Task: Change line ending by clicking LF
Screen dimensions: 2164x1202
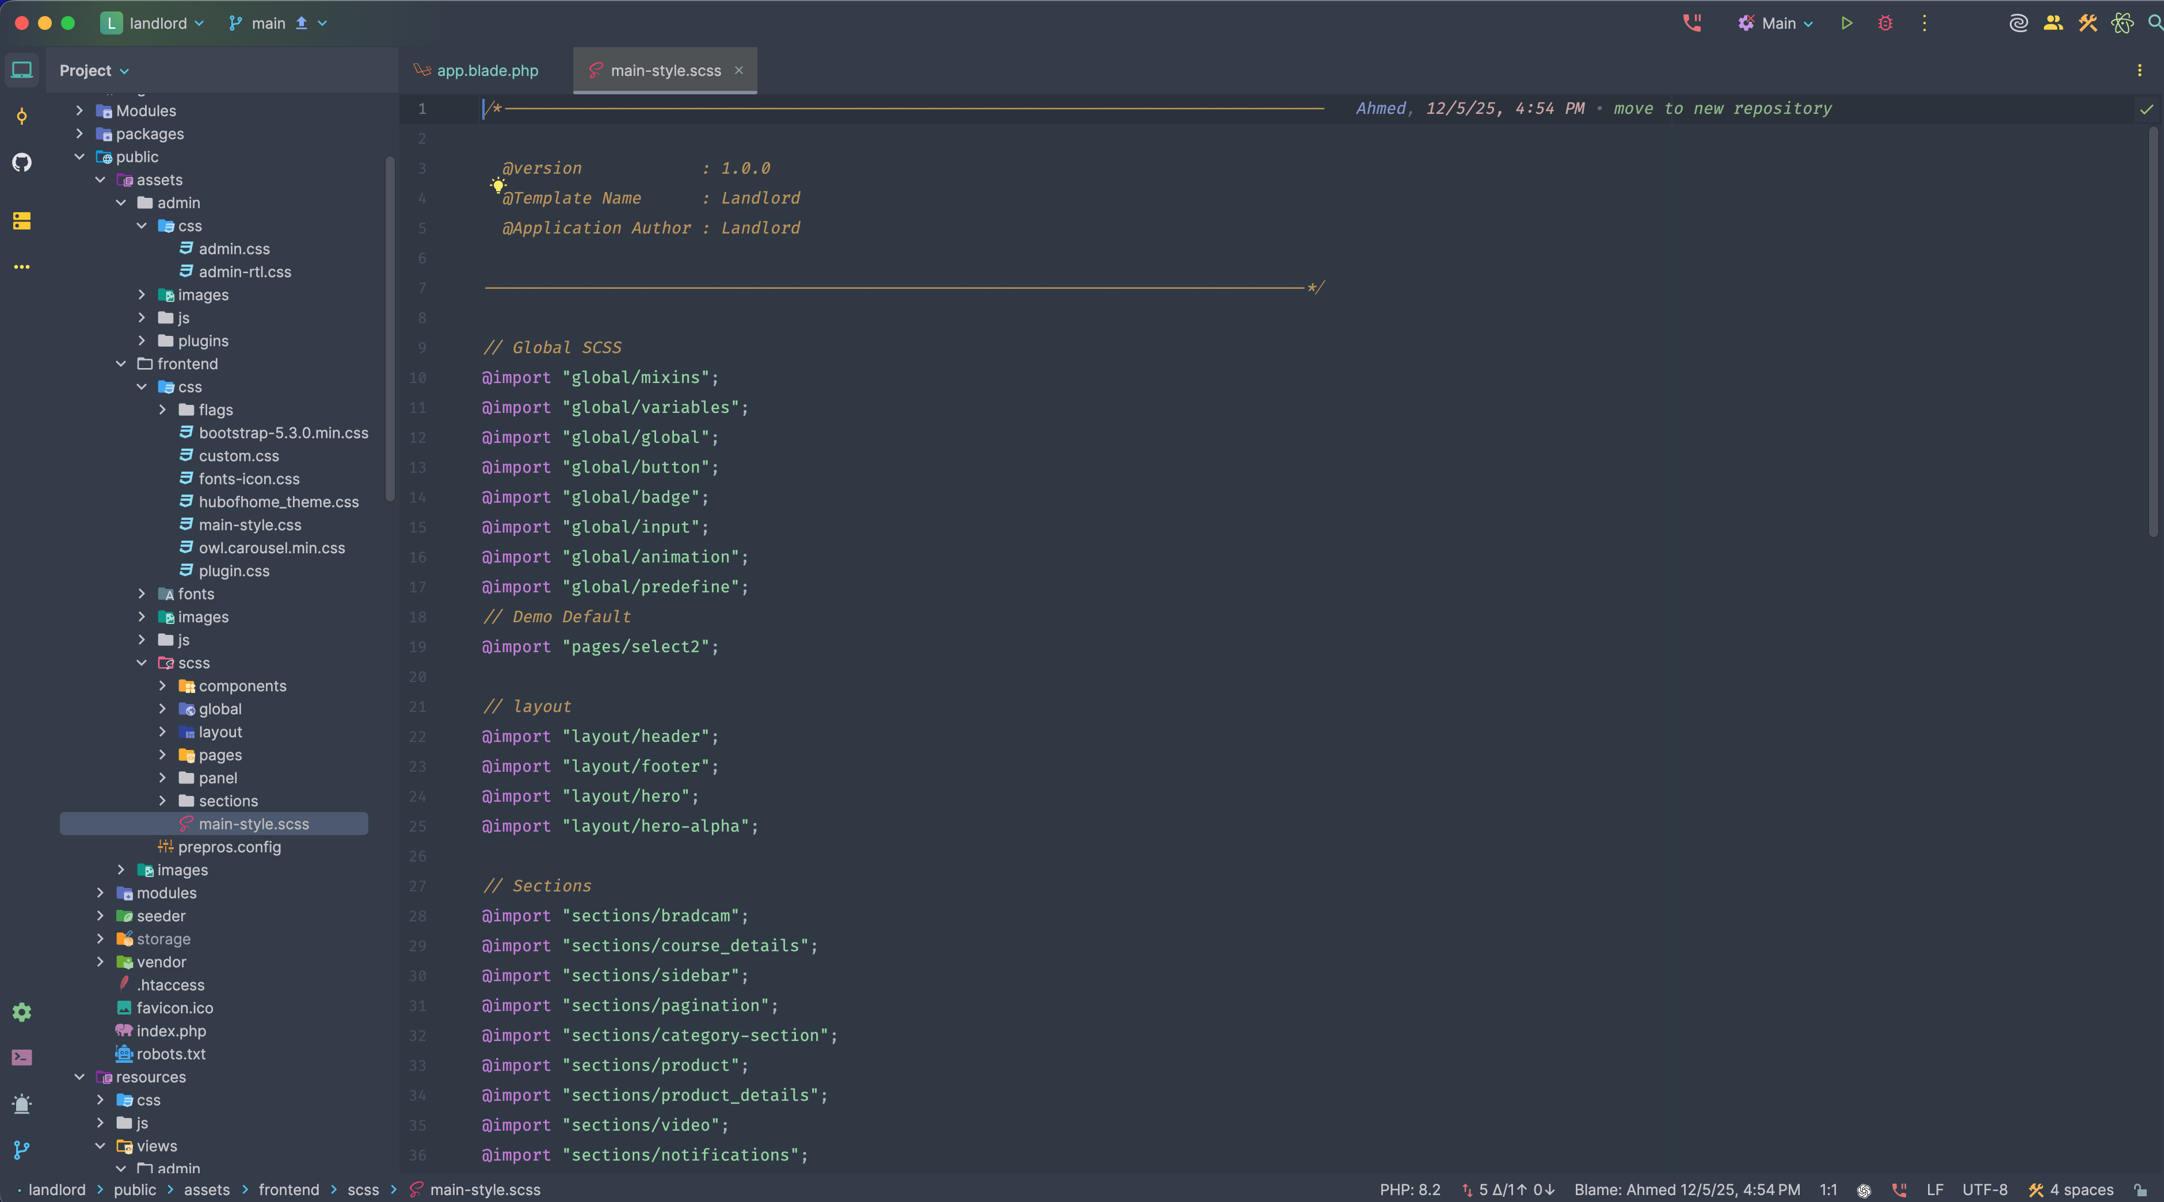Action: click(1934, 1189)
